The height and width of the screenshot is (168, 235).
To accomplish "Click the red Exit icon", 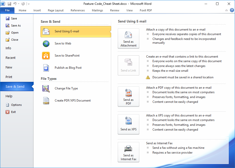I will (x=8, y=112).
